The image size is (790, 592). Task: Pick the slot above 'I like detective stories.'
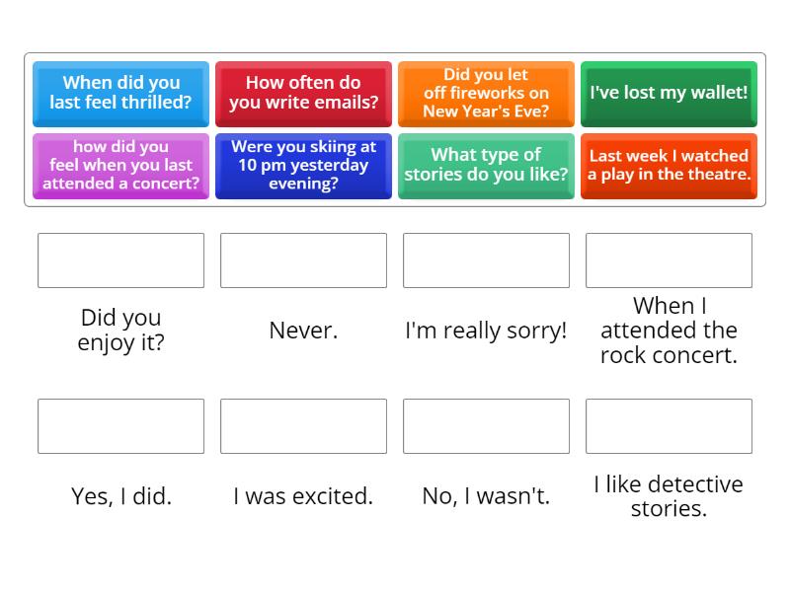[x=669, y=426]
